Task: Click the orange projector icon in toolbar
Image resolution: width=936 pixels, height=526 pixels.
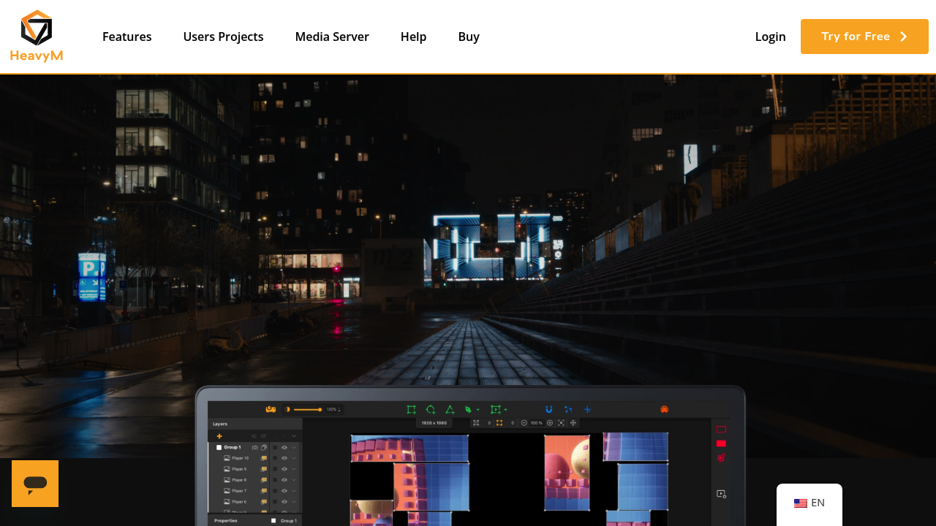Action: point(270,410)
